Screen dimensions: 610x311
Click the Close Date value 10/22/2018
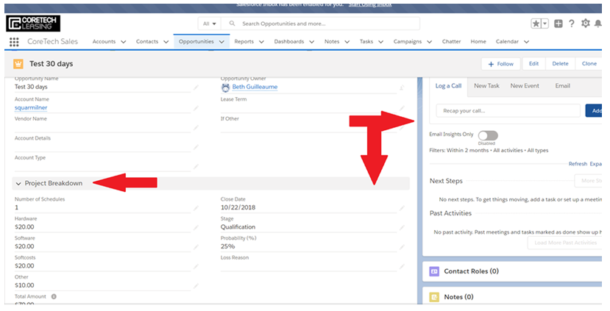tap(238, 207)
